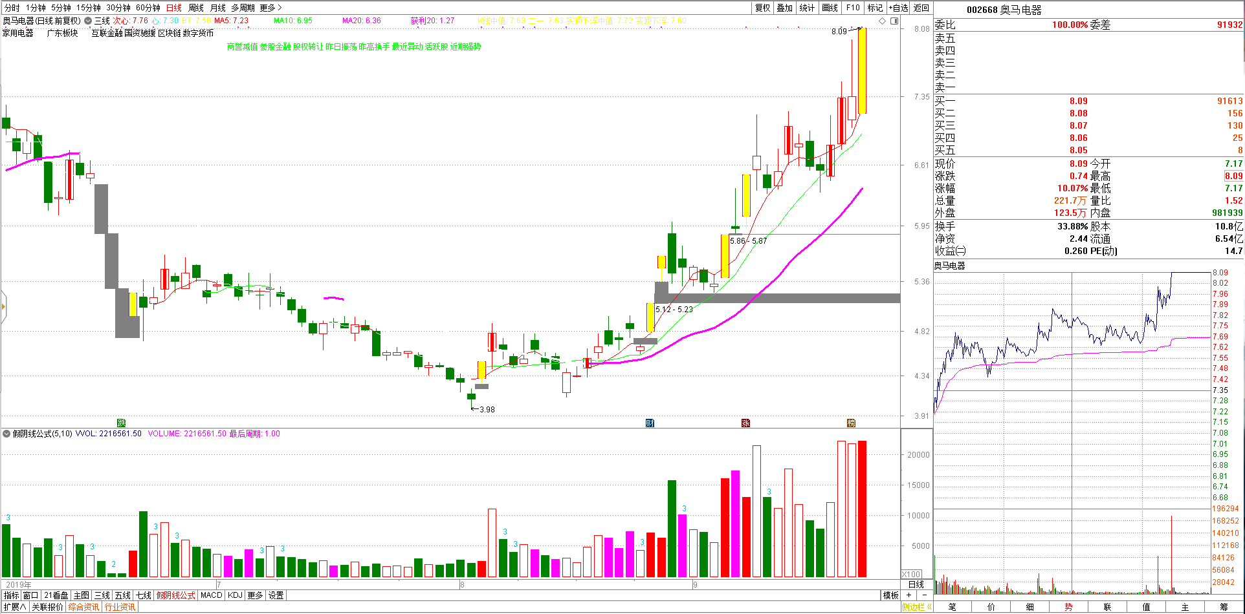Image resolution: width=1245 pixels, height=614 pixels.
Task: Click the diamond icon at chart top-right
Action: [x=883, y=21]
